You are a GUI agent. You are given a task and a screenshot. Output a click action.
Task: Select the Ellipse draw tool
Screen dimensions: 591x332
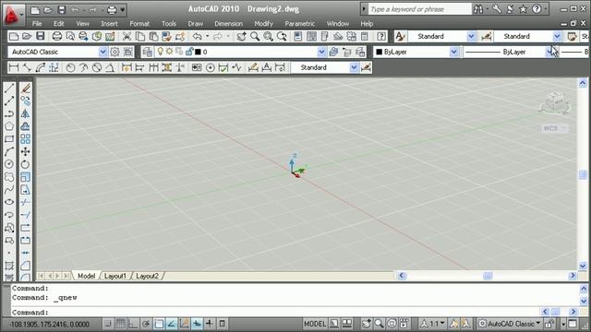[9, 202]
